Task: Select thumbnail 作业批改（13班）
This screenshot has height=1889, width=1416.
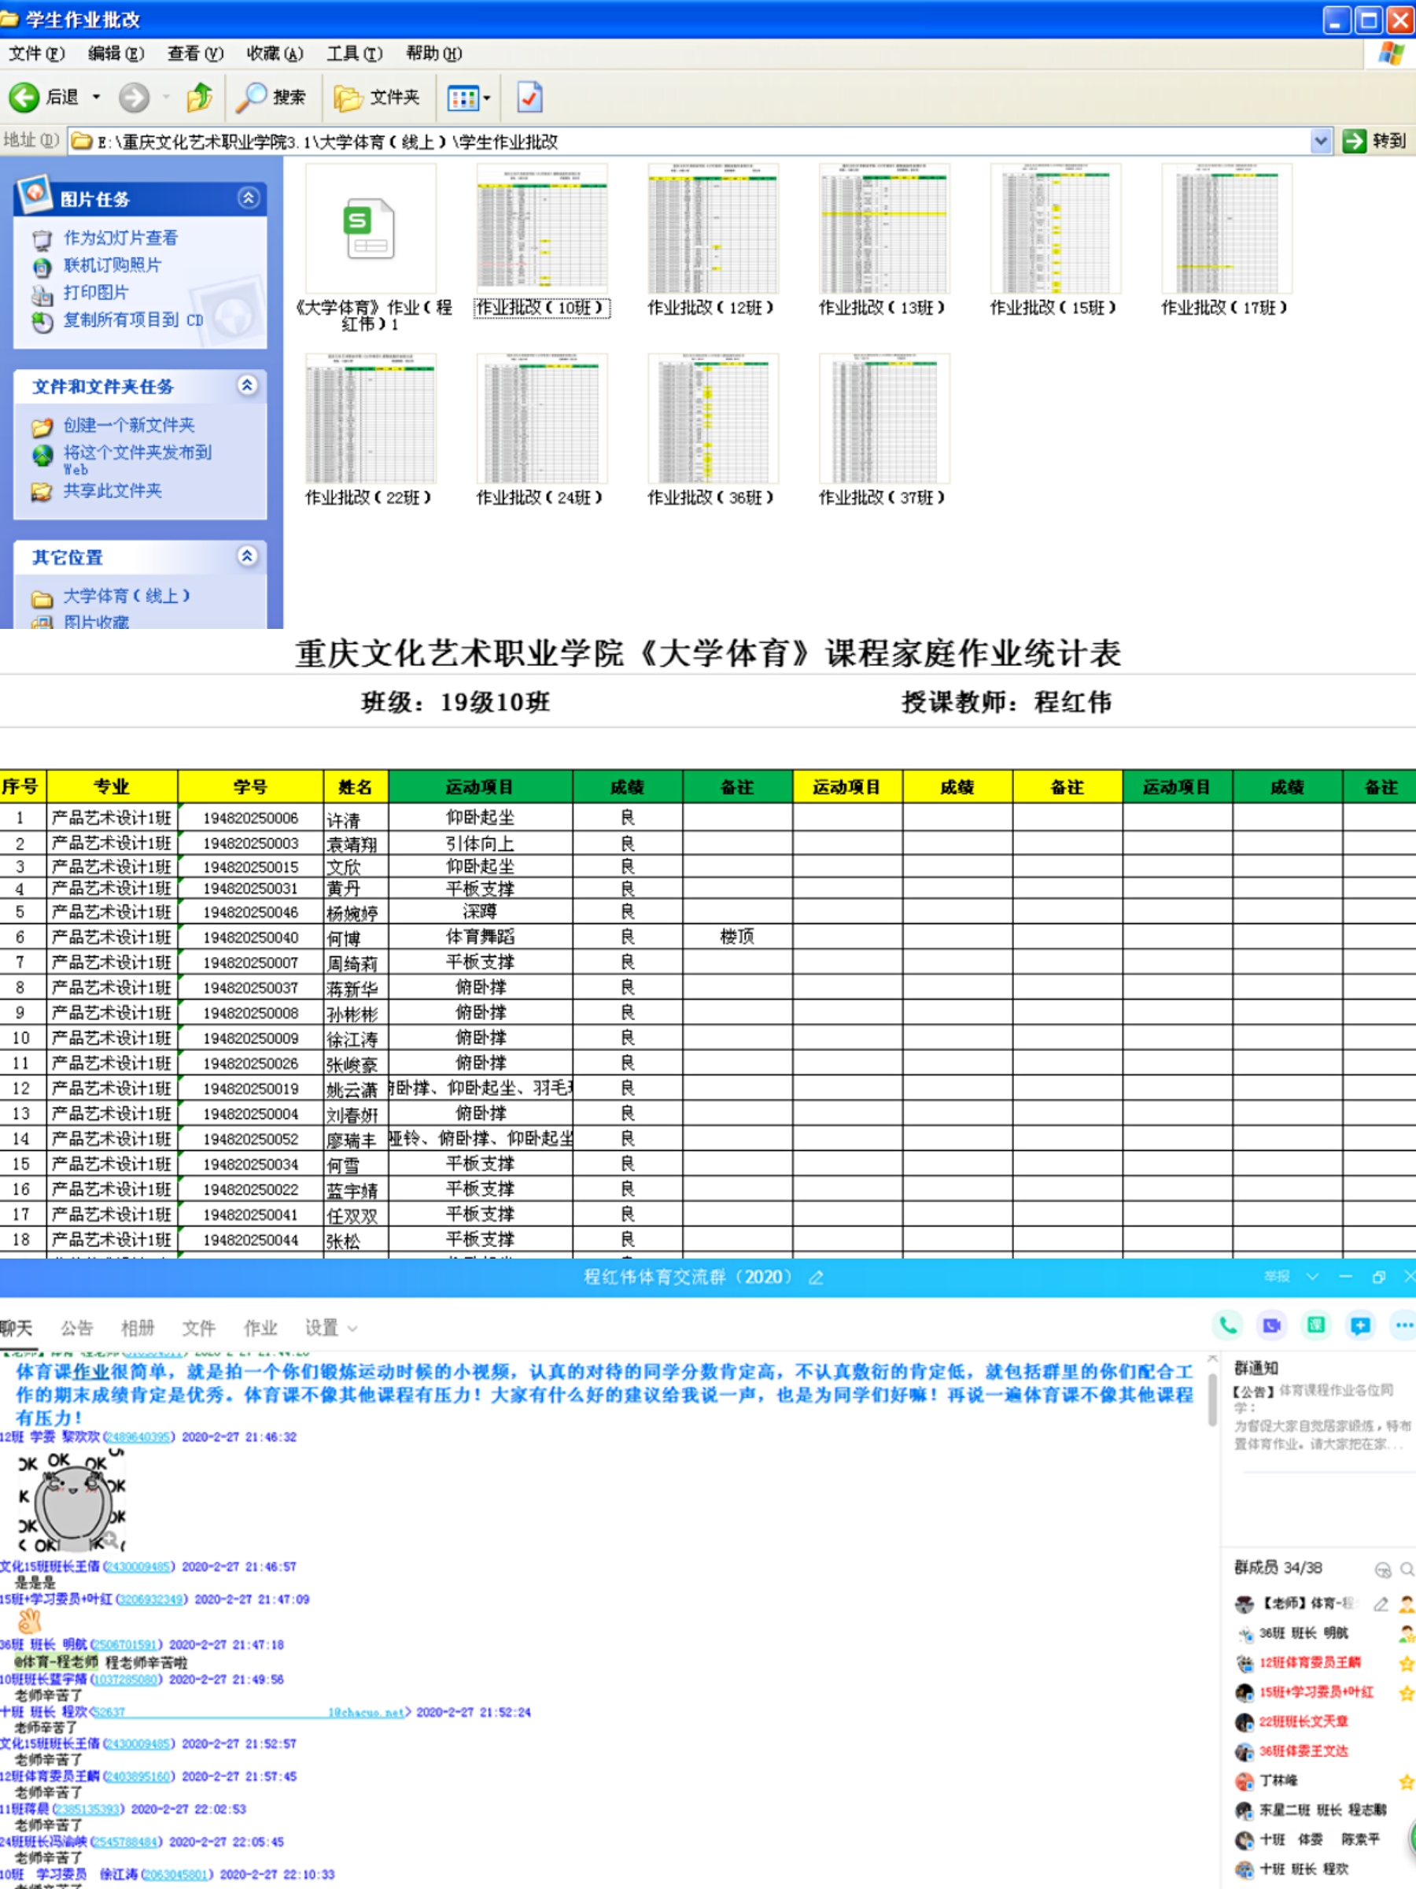Action: [x=884, y=229]
